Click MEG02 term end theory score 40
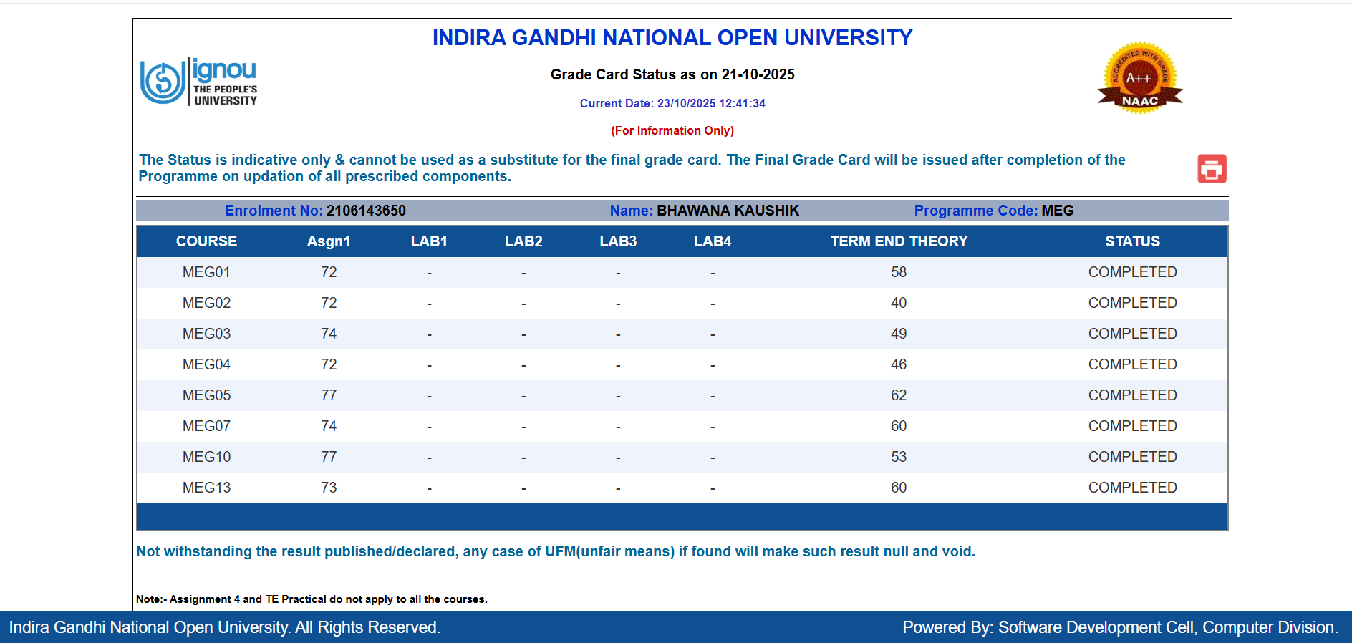This screenshot has height=643, width=1352. coord(899,303)
